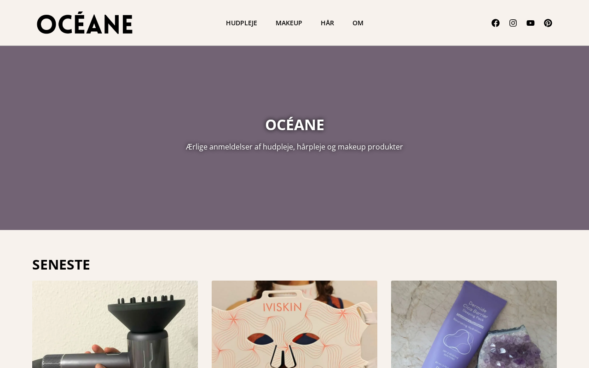This screenshot has height=368, width=589.
Task: Click the Ærlige anmeldelser tagline text
Action: (294, 147)
